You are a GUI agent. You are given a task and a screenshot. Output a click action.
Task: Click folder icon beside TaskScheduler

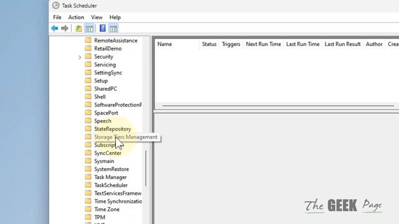pos(88,185)
